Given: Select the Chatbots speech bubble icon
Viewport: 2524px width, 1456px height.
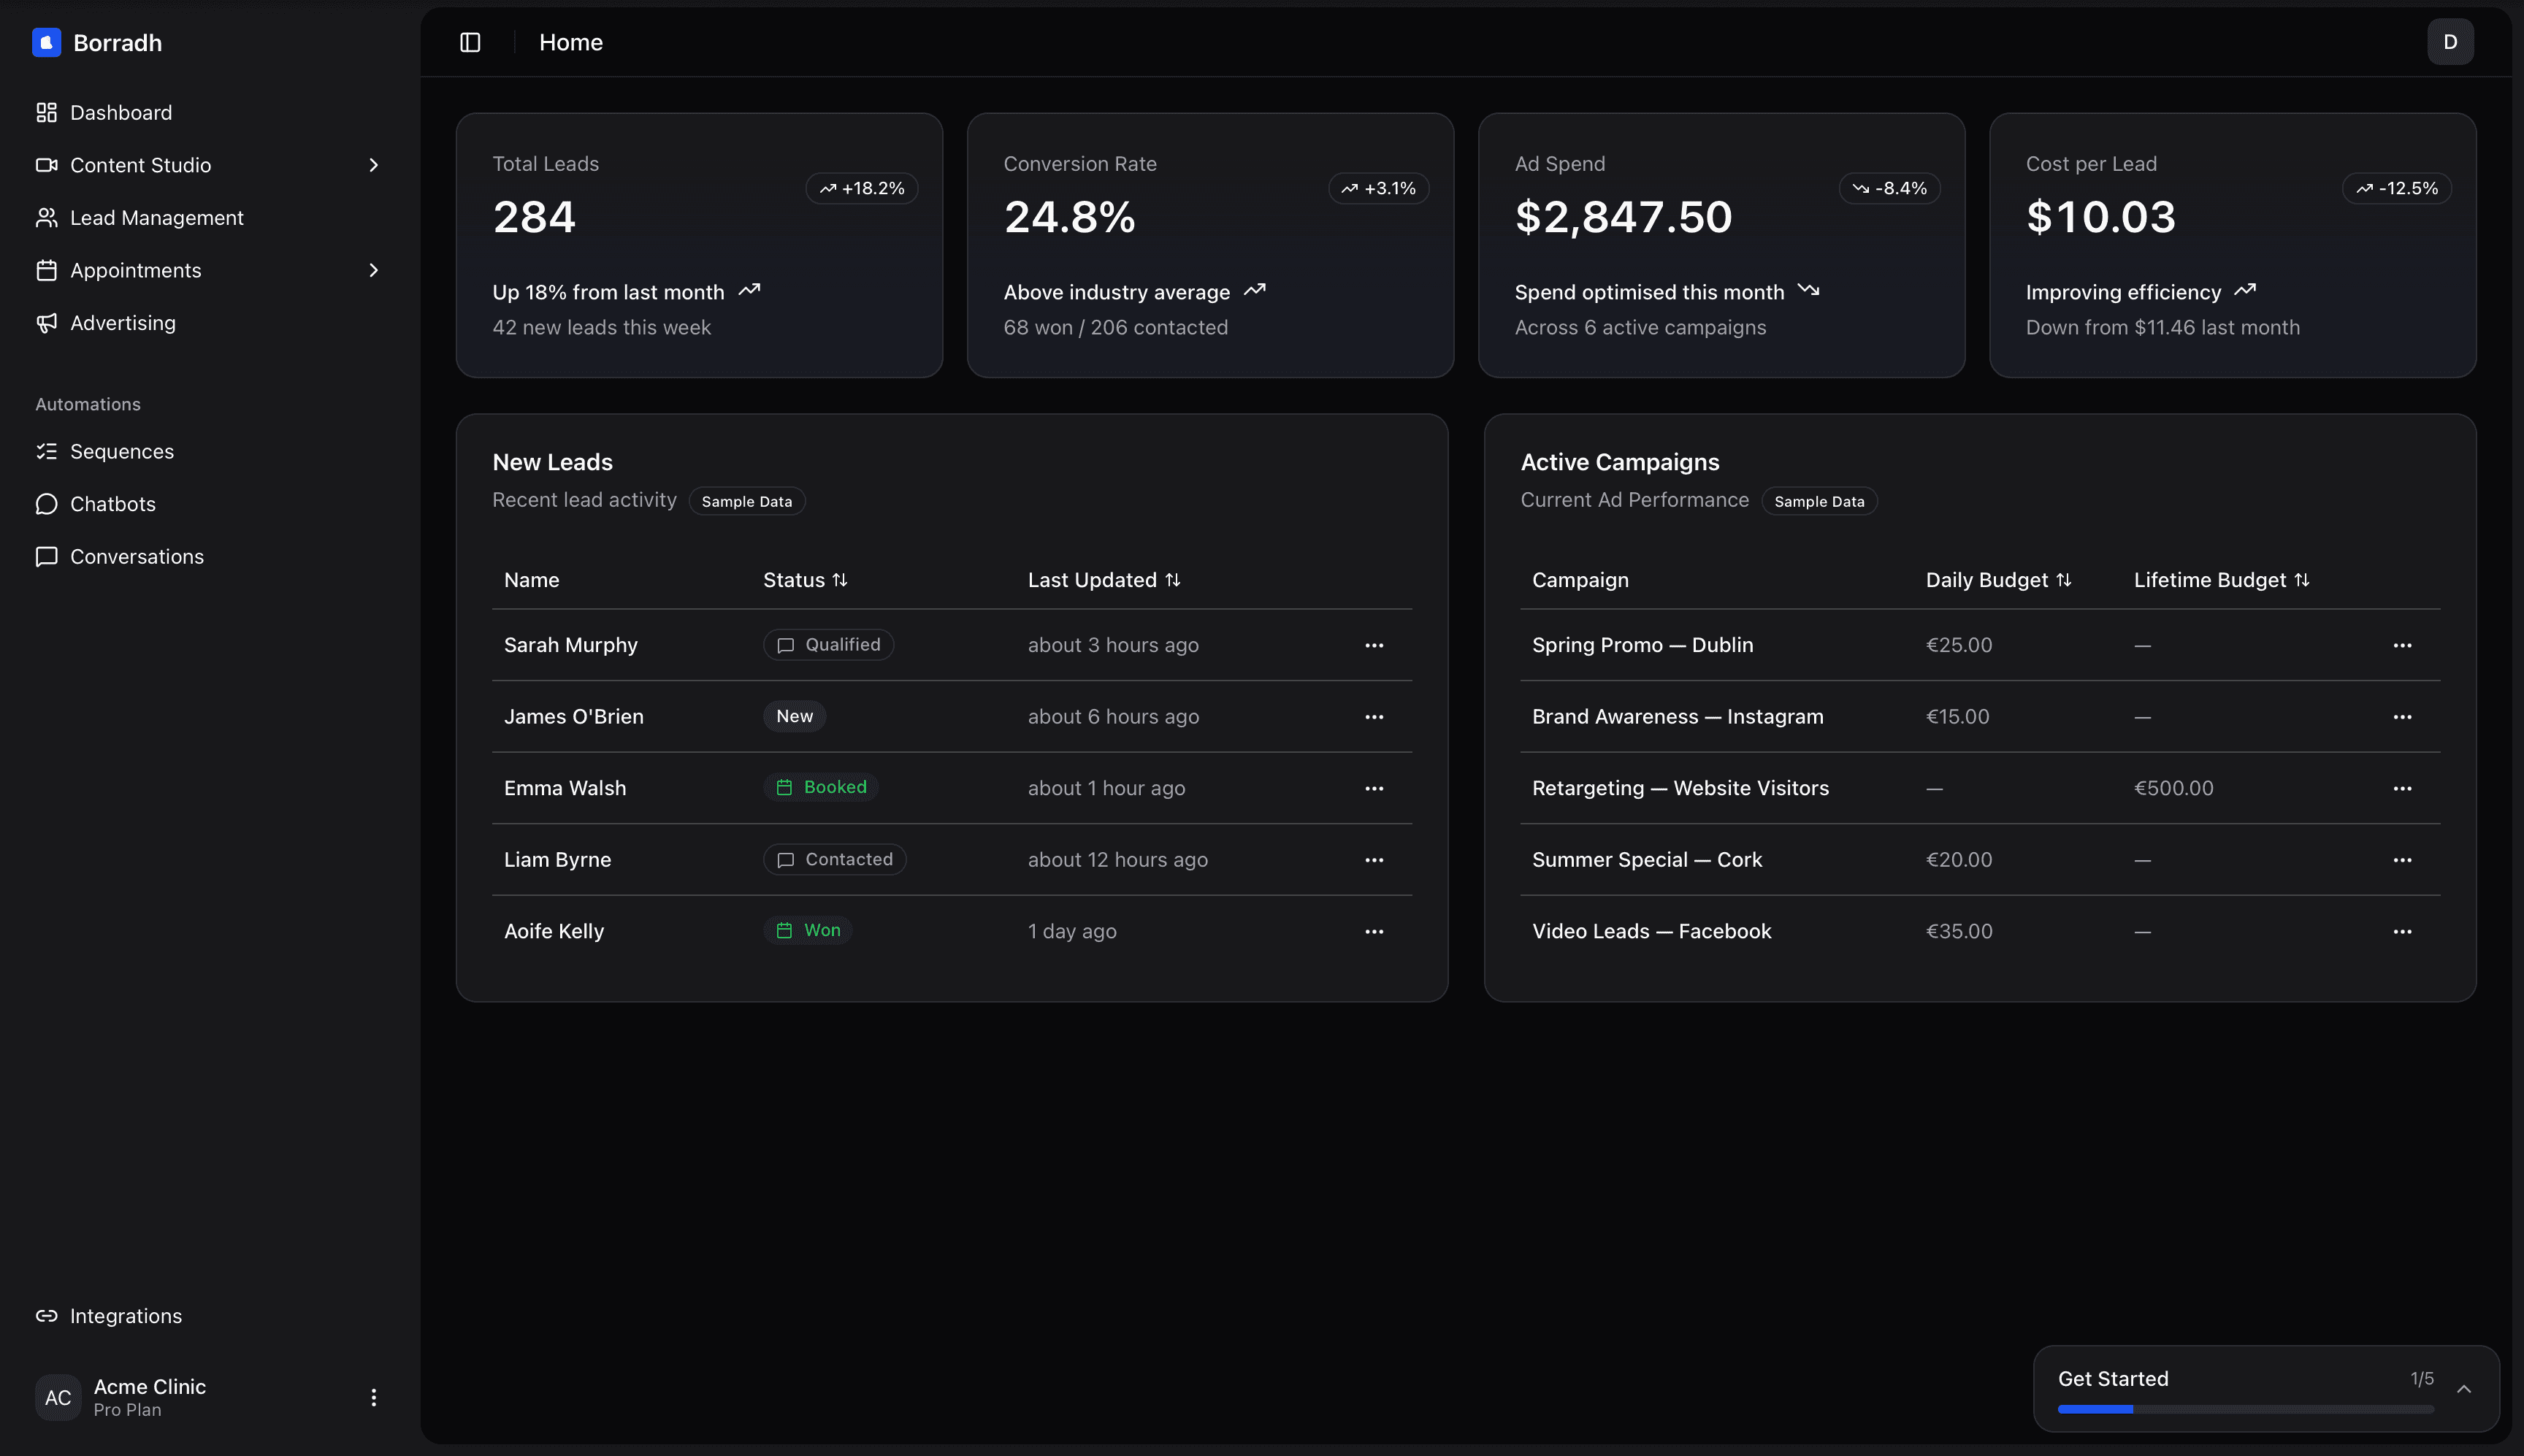Looking at the screenshot, I should (46, 504).
